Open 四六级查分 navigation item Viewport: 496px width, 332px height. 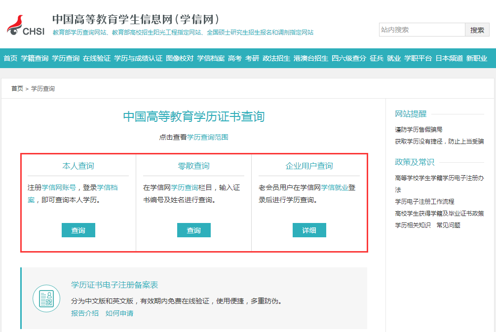click(349, 58)
